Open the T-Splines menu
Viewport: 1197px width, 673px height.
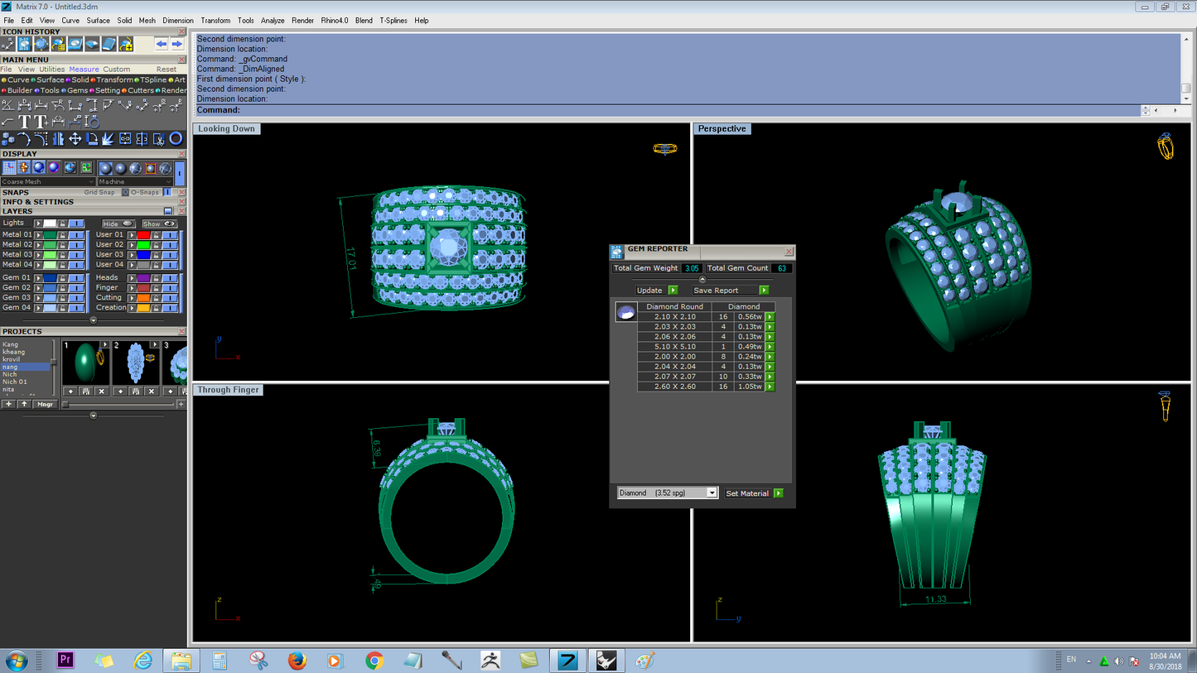(393, 21)
